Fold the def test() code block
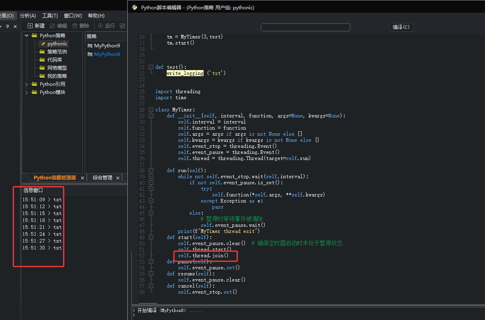Image resolution: width=485 pixels, height=320 pixels. [x=151, y=67]
